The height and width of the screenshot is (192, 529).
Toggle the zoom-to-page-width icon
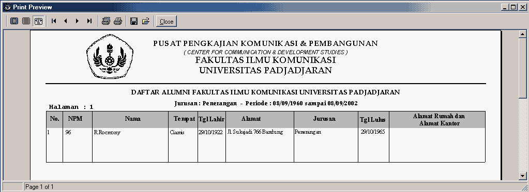point(38,21)
